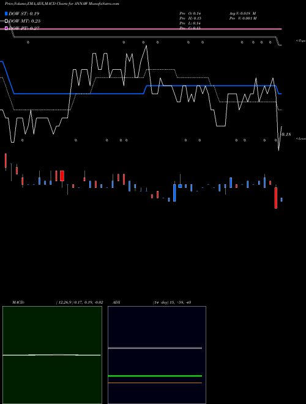Click the '<Lows' axis label

pyautogui.click(x=301, y=138)
